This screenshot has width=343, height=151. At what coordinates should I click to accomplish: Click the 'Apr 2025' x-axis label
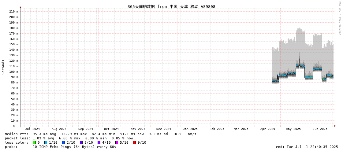pyautogui.click(x=267, y=129)
